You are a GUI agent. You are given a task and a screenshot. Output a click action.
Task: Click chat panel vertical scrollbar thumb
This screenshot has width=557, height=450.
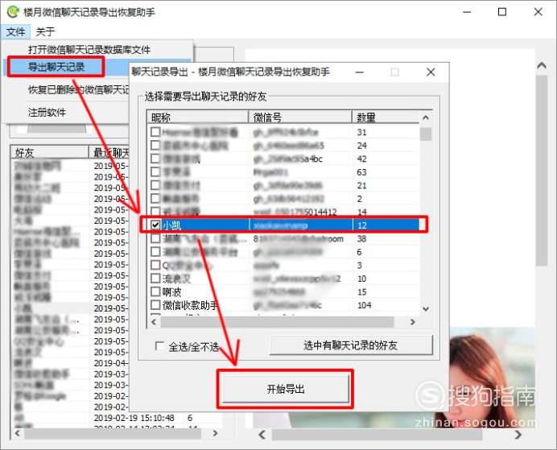point(542,171)
